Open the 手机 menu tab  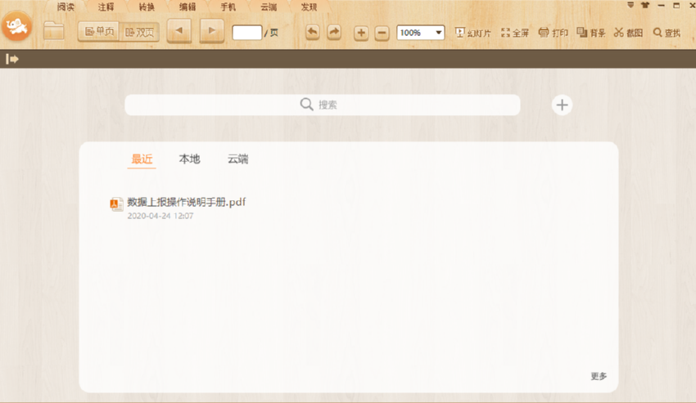pyautogui.click(x=228, y=7)
